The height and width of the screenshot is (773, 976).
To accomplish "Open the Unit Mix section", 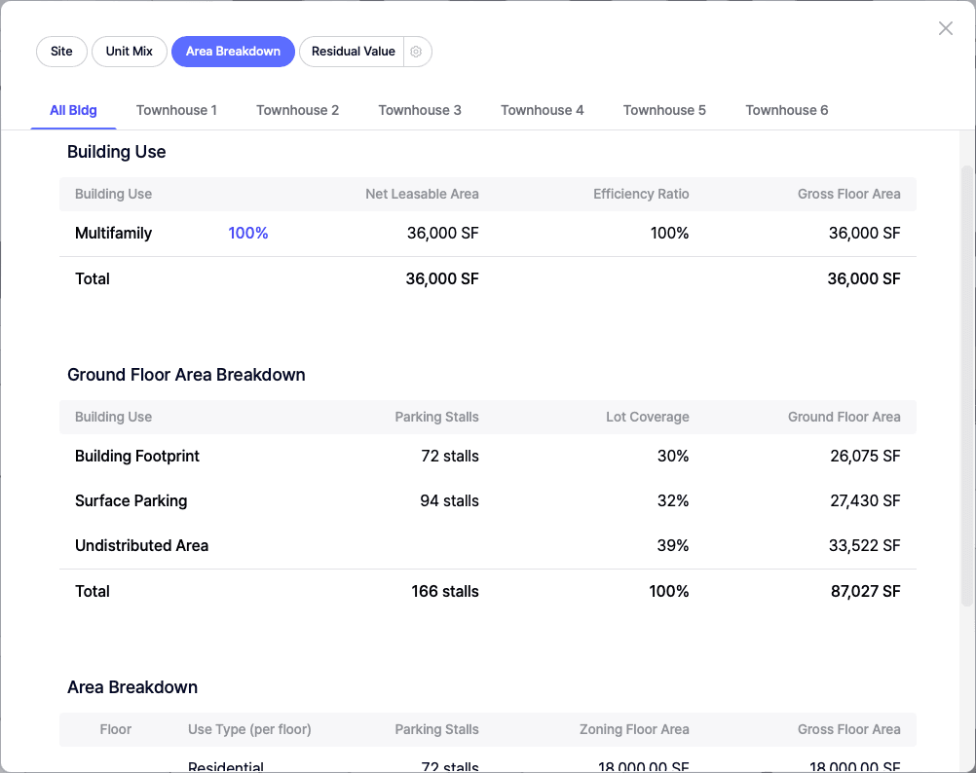I will (x=130, y=52).
